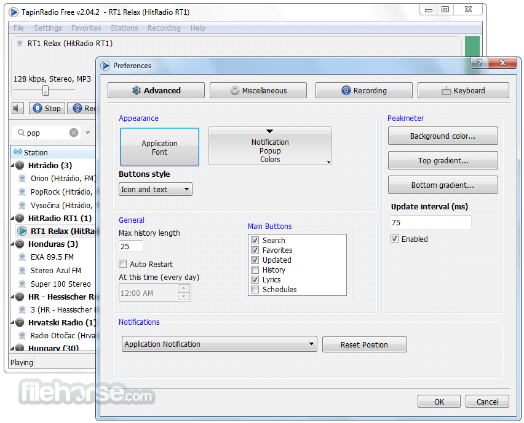Click the Honduras group speaker icon
This screenshot has height=423, width=524.
point(20,244)
